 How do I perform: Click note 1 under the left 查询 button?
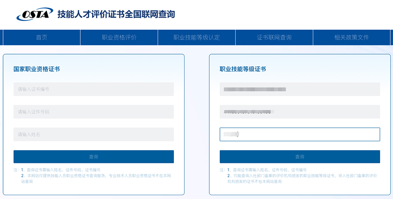point(61,170)
